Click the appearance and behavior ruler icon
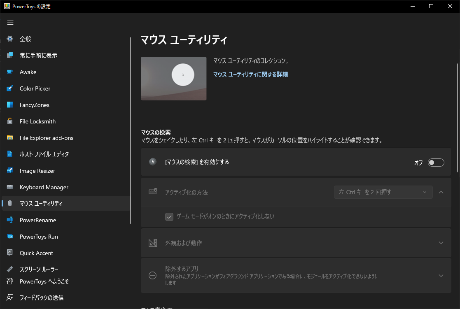460x309 pixels. (x=152, y=243)
